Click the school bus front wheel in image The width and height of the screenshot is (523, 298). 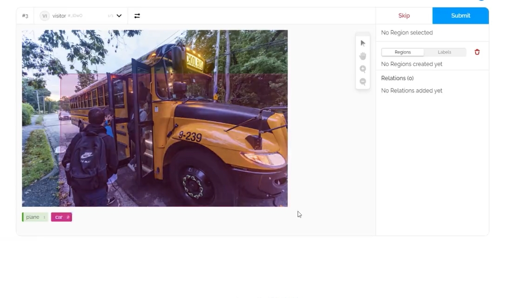(x=195, y=185)
